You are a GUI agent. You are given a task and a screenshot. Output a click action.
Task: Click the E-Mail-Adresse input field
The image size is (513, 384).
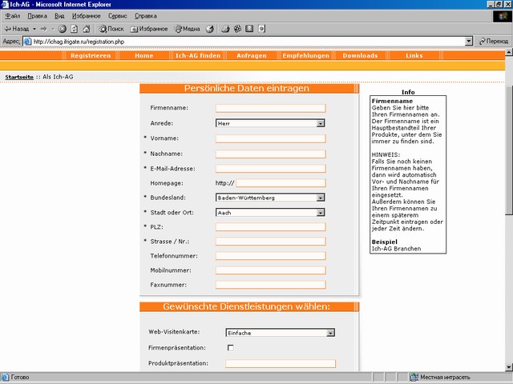[271, 169]
